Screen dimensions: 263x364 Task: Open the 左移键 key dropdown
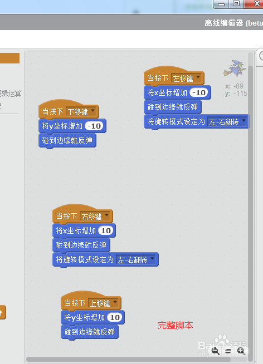tap(186, 78)
